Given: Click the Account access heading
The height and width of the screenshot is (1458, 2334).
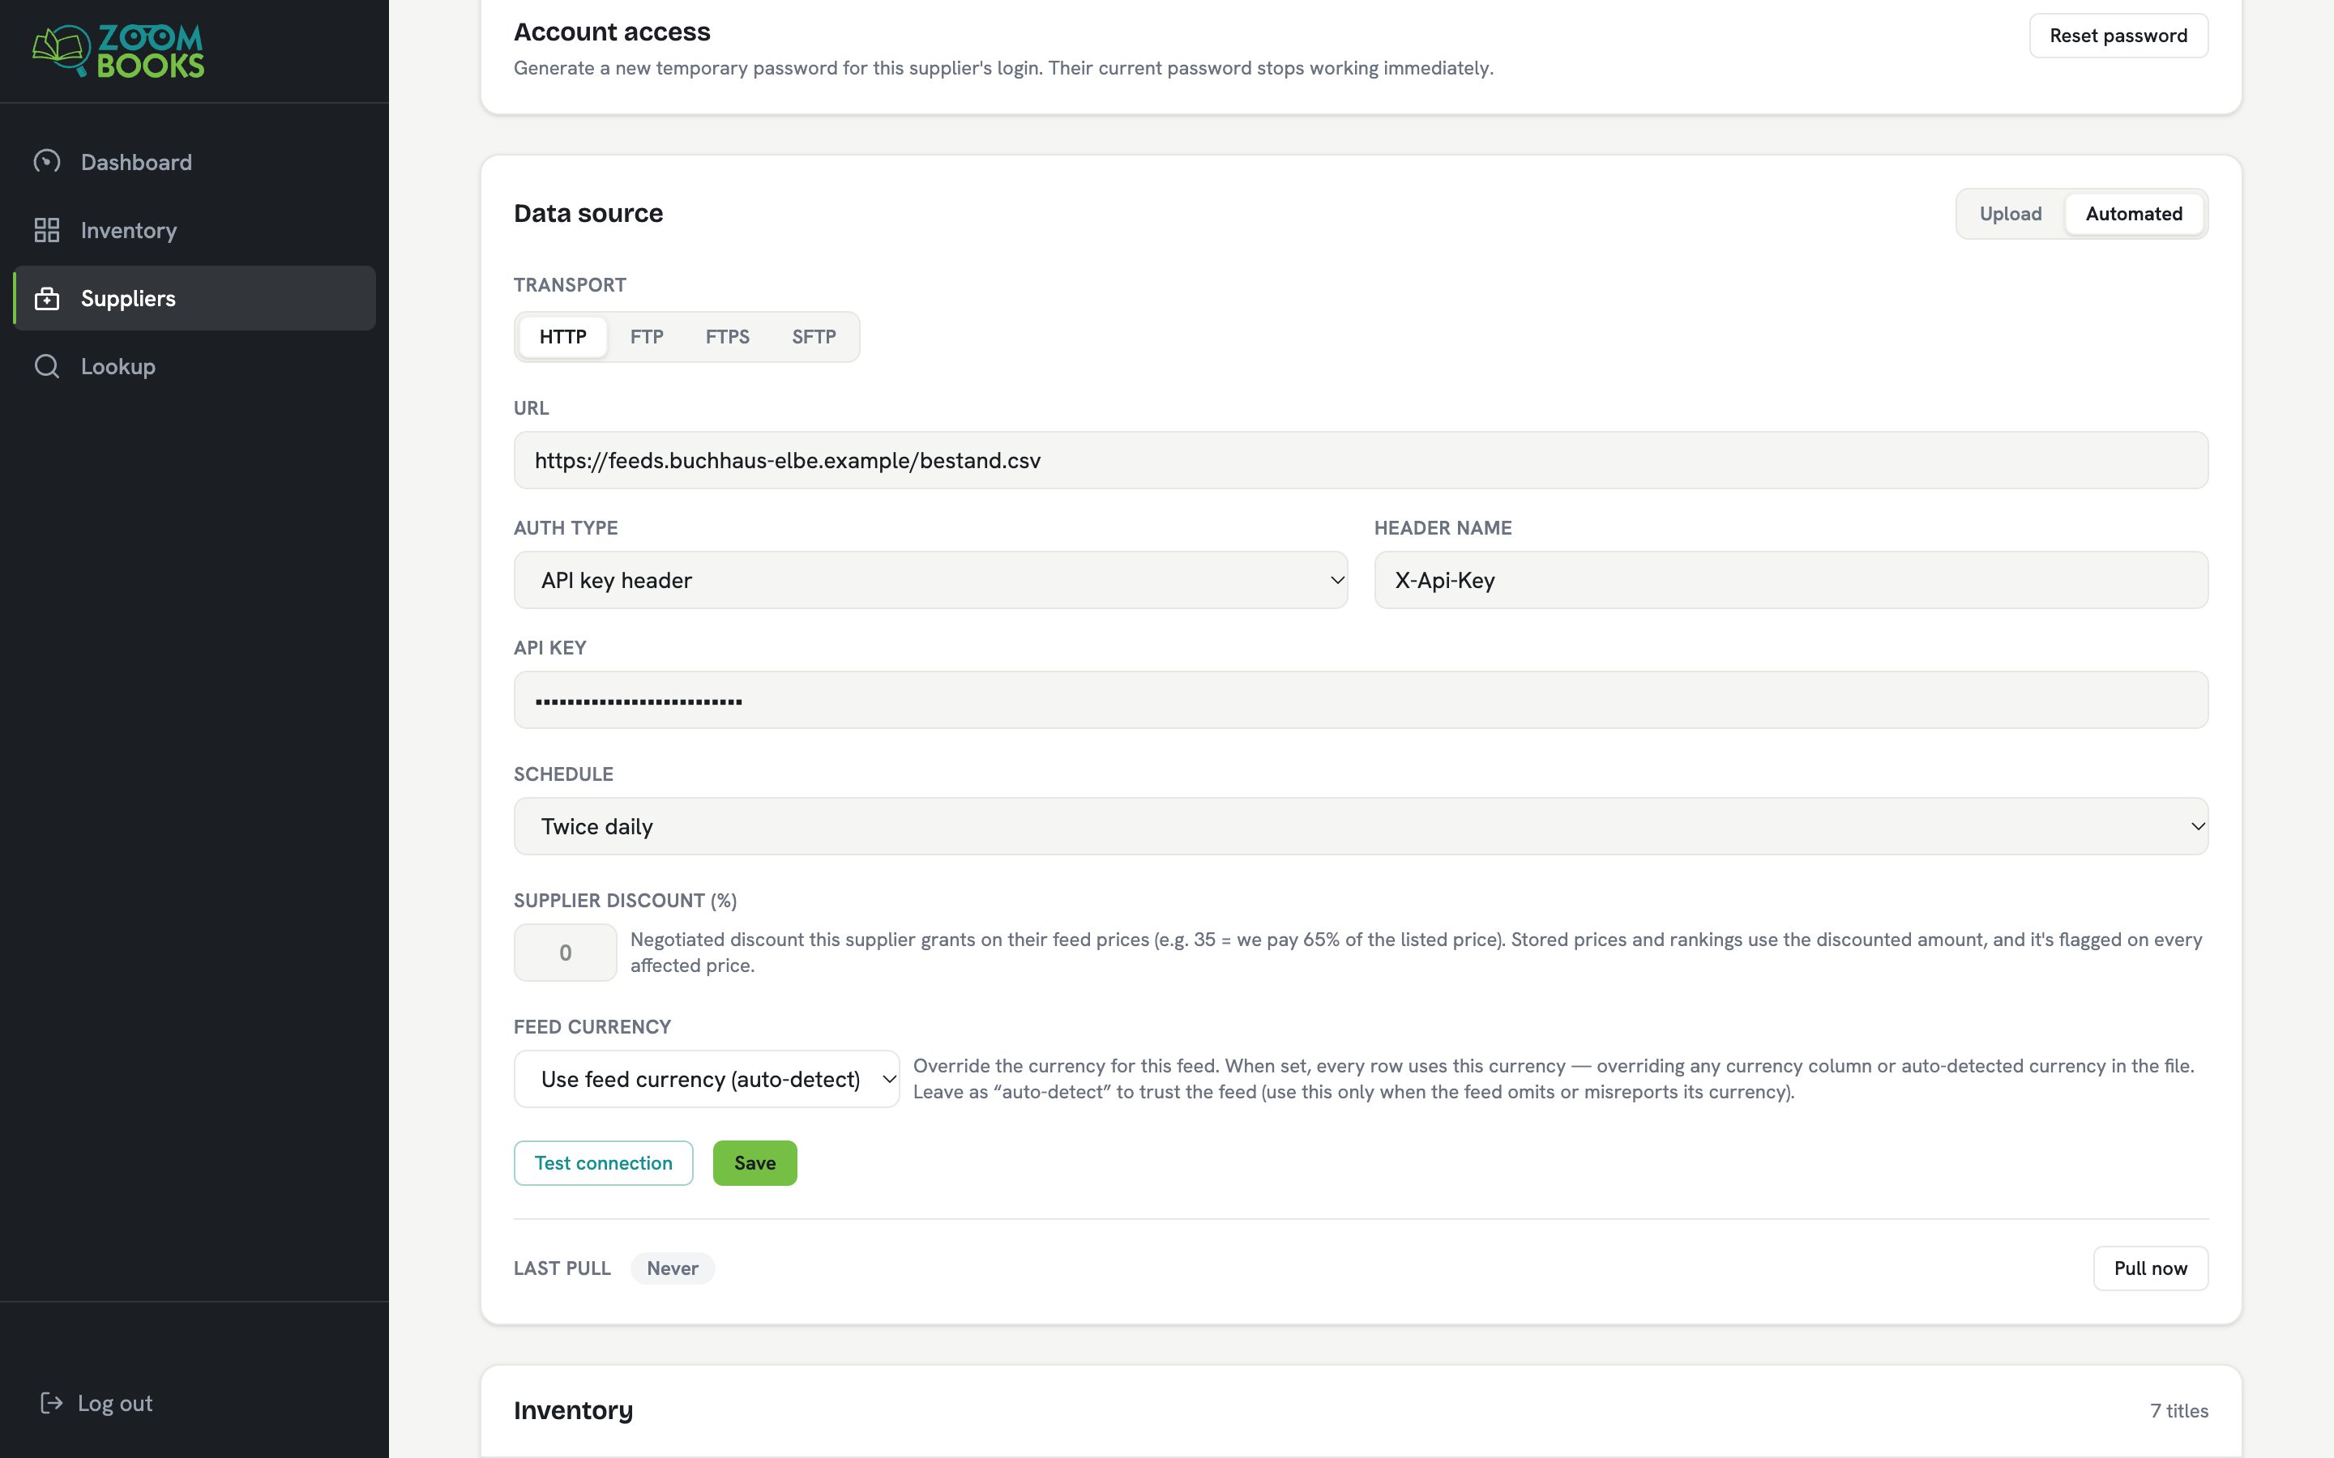Looking at the screenshot, I should pyautogui.click(x=612, y=32).
